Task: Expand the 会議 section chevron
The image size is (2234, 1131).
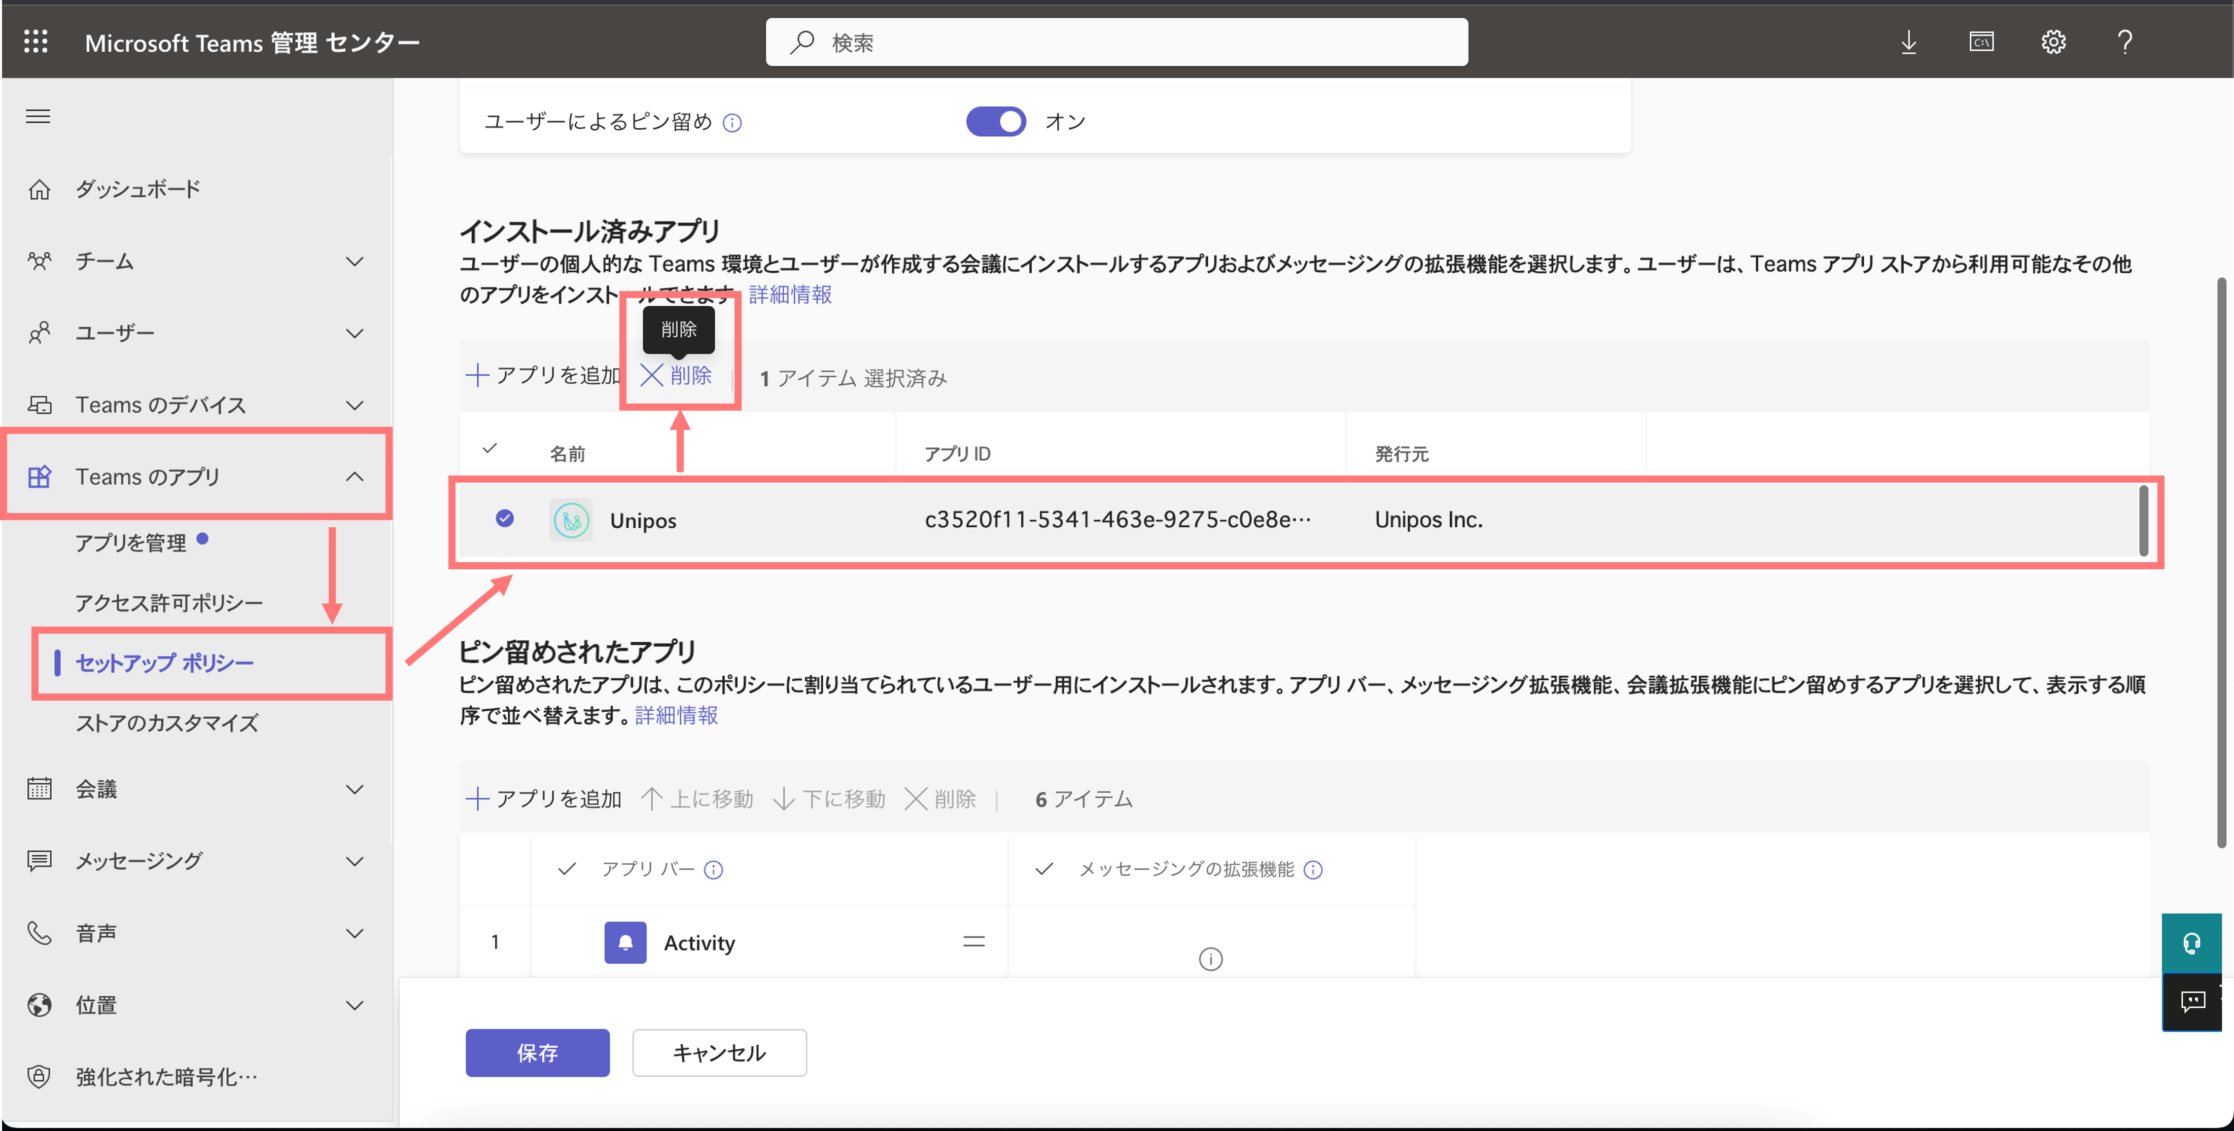Action: (x=354, y=789)
